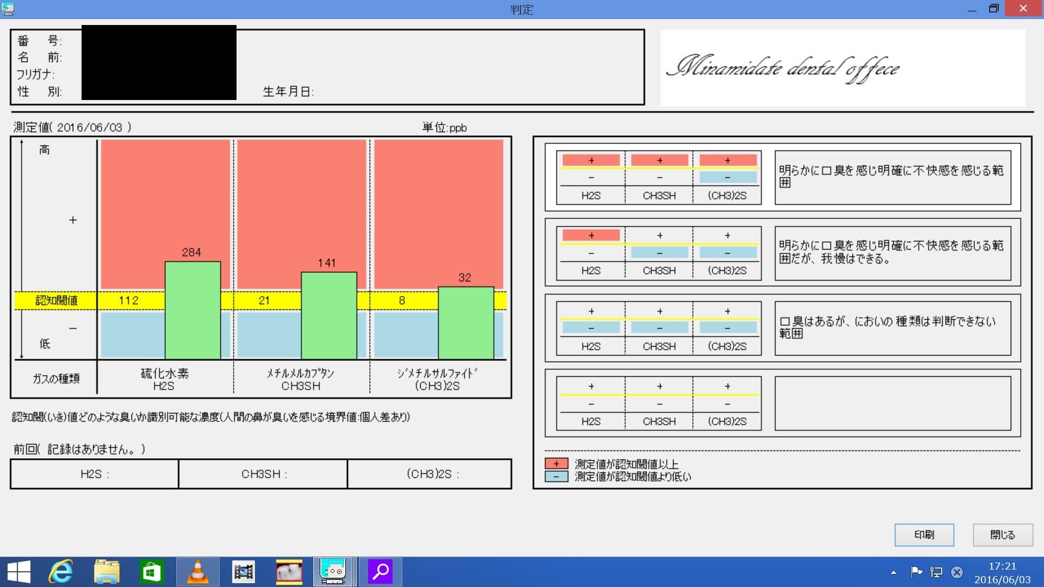The height and width of the screenshot is (587, 1044).
Task: Select the breath measurement device app in taskbar
Action: pyautogui.click(x=334, y=571)
